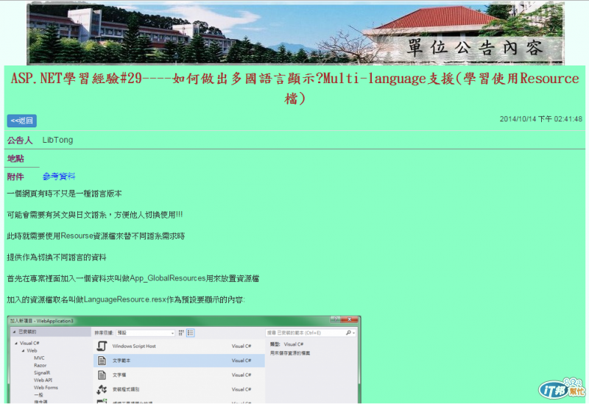The image size is (589, 404).
Task: Select the Windows Script Host template row
Action: pos(179,346)
